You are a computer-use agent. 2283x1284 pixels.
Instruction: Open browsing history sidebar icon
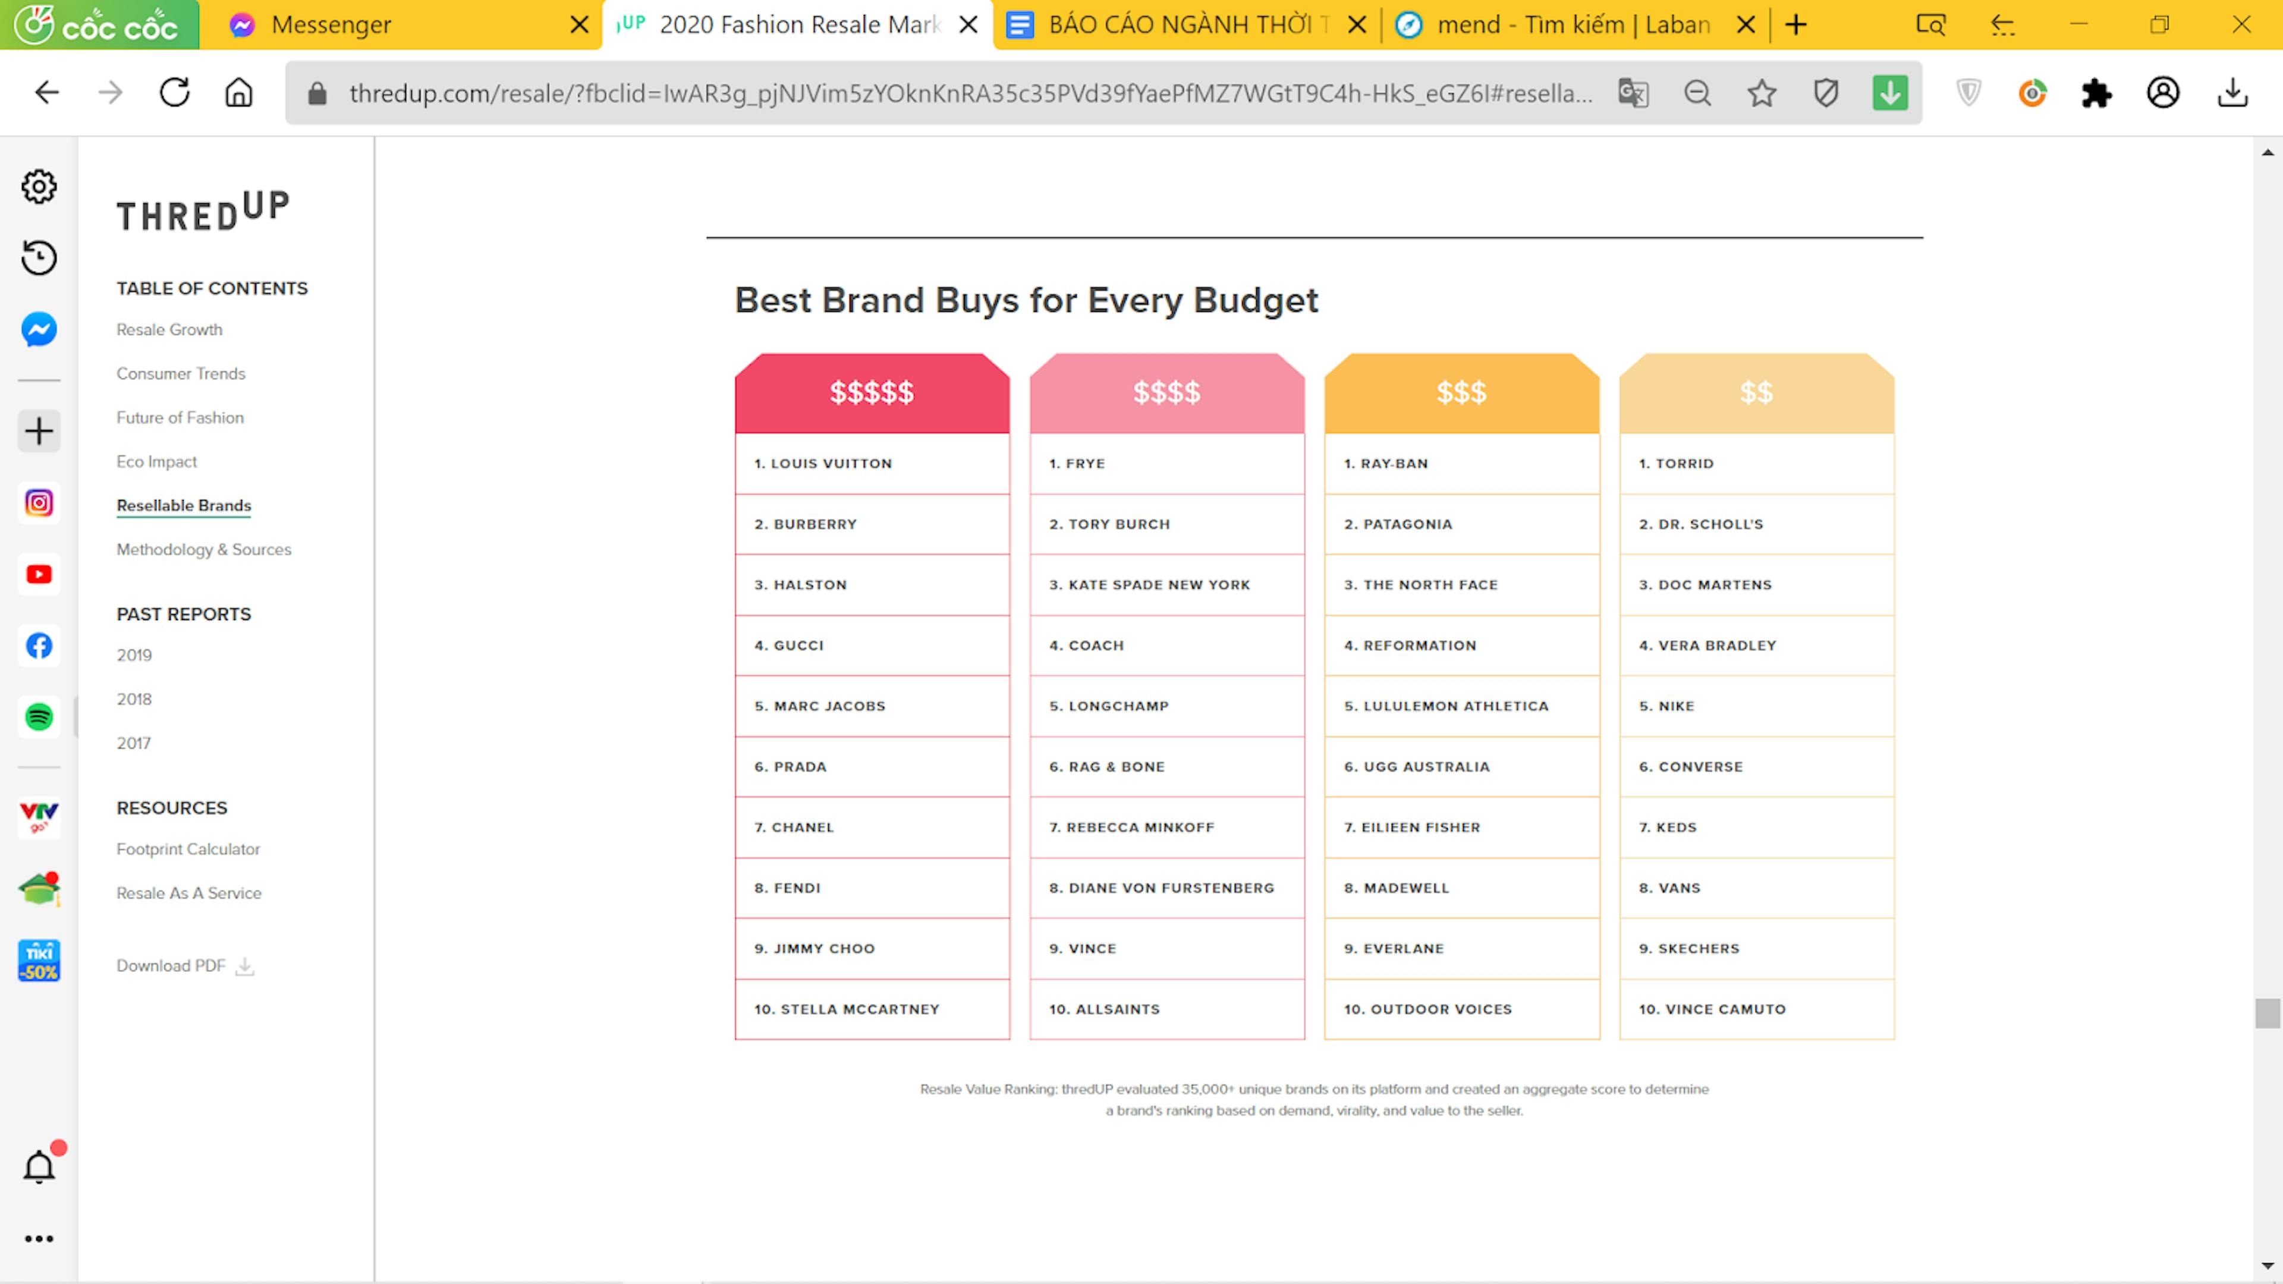(39, 258)
